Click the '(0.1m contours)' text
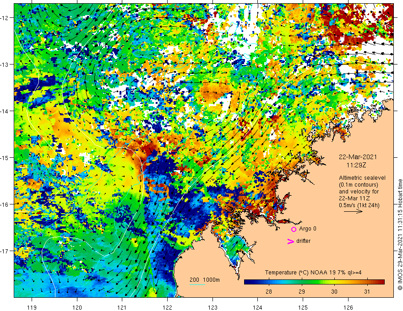Screen dimensions: 403x311 pyautogui.click(x=359, y=185)
